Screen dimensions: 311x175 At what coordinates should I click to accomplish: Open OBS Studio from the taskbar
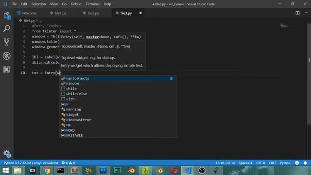tap(202, 171)
